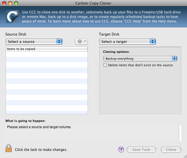The width and height of the screenshot is (187, 158).
Task: Enable Delete items that don't exist on source
Action: (x=105, y=65)
